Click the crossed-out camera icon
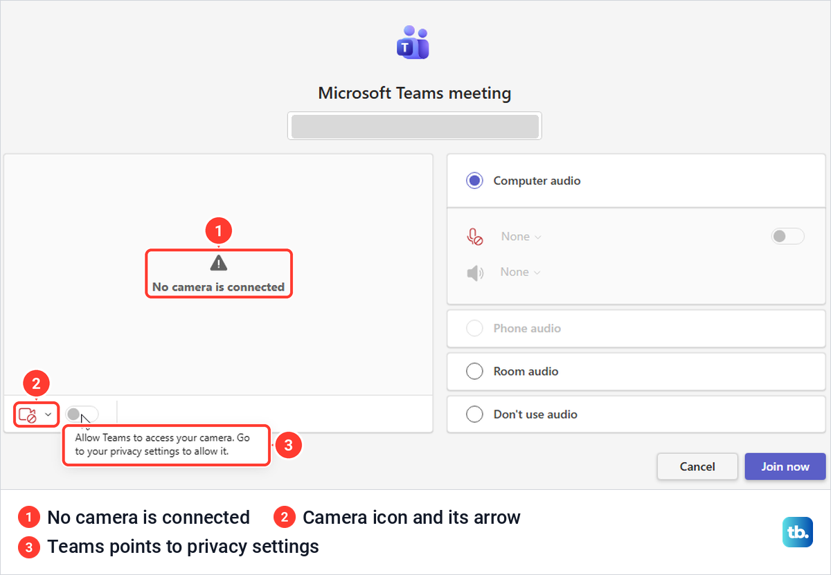The width and height of the screenshot is (831, 575). pyautogui.click(x=27, y=415)
